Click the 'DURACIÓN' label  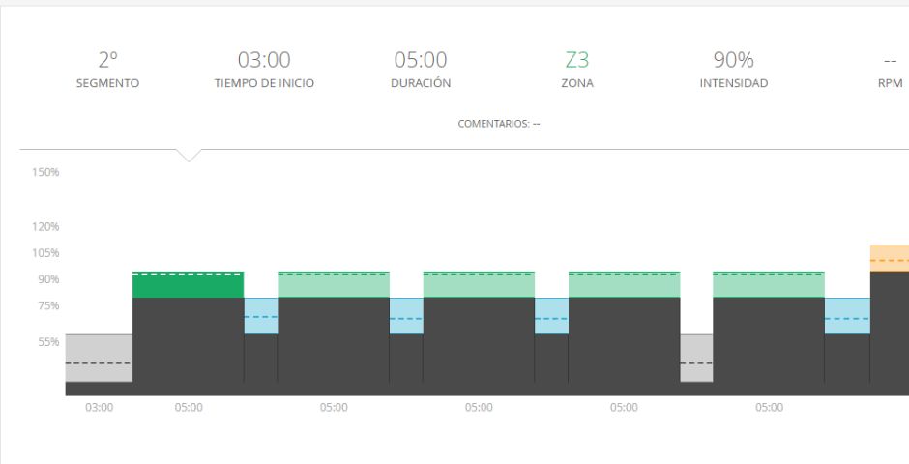(x=421, y=83)
